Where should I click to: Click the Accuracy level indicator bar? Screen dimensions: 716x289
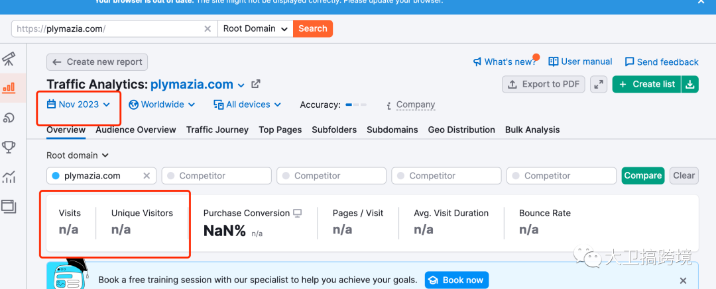(x=356, y=105)
